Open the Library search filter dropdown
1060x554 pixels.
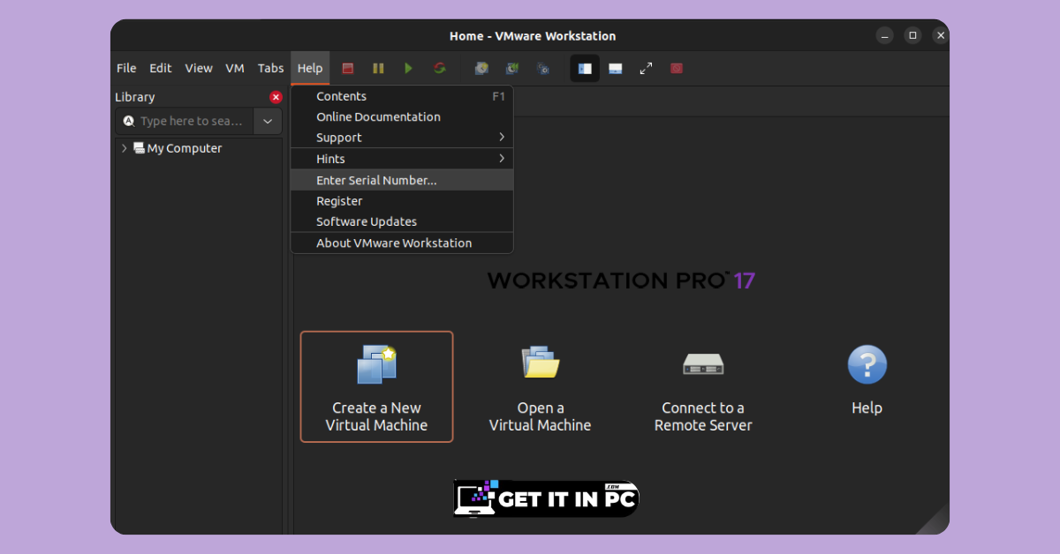(268, 121)
